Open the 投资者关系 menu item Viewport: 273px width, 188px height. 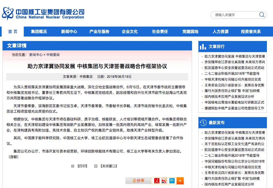251,32
